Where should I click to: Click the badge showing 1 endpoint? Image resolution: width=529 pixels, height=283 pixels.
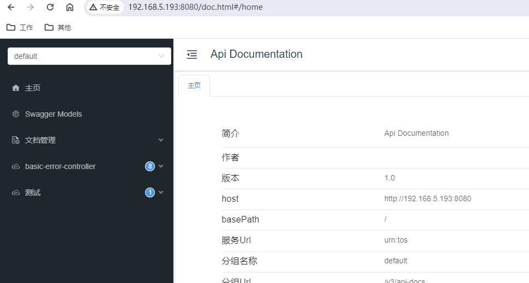[150, 192]
